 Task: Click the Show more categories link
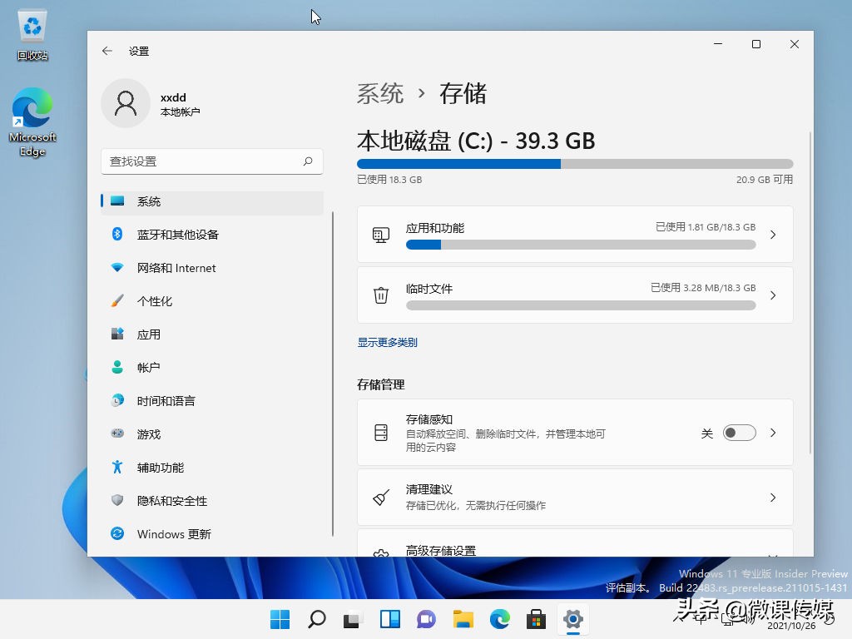click(386, 342)
